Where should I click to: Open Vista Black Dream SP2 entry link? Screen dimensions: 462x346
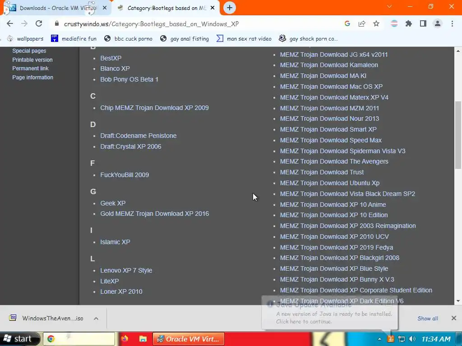(348, 194)
